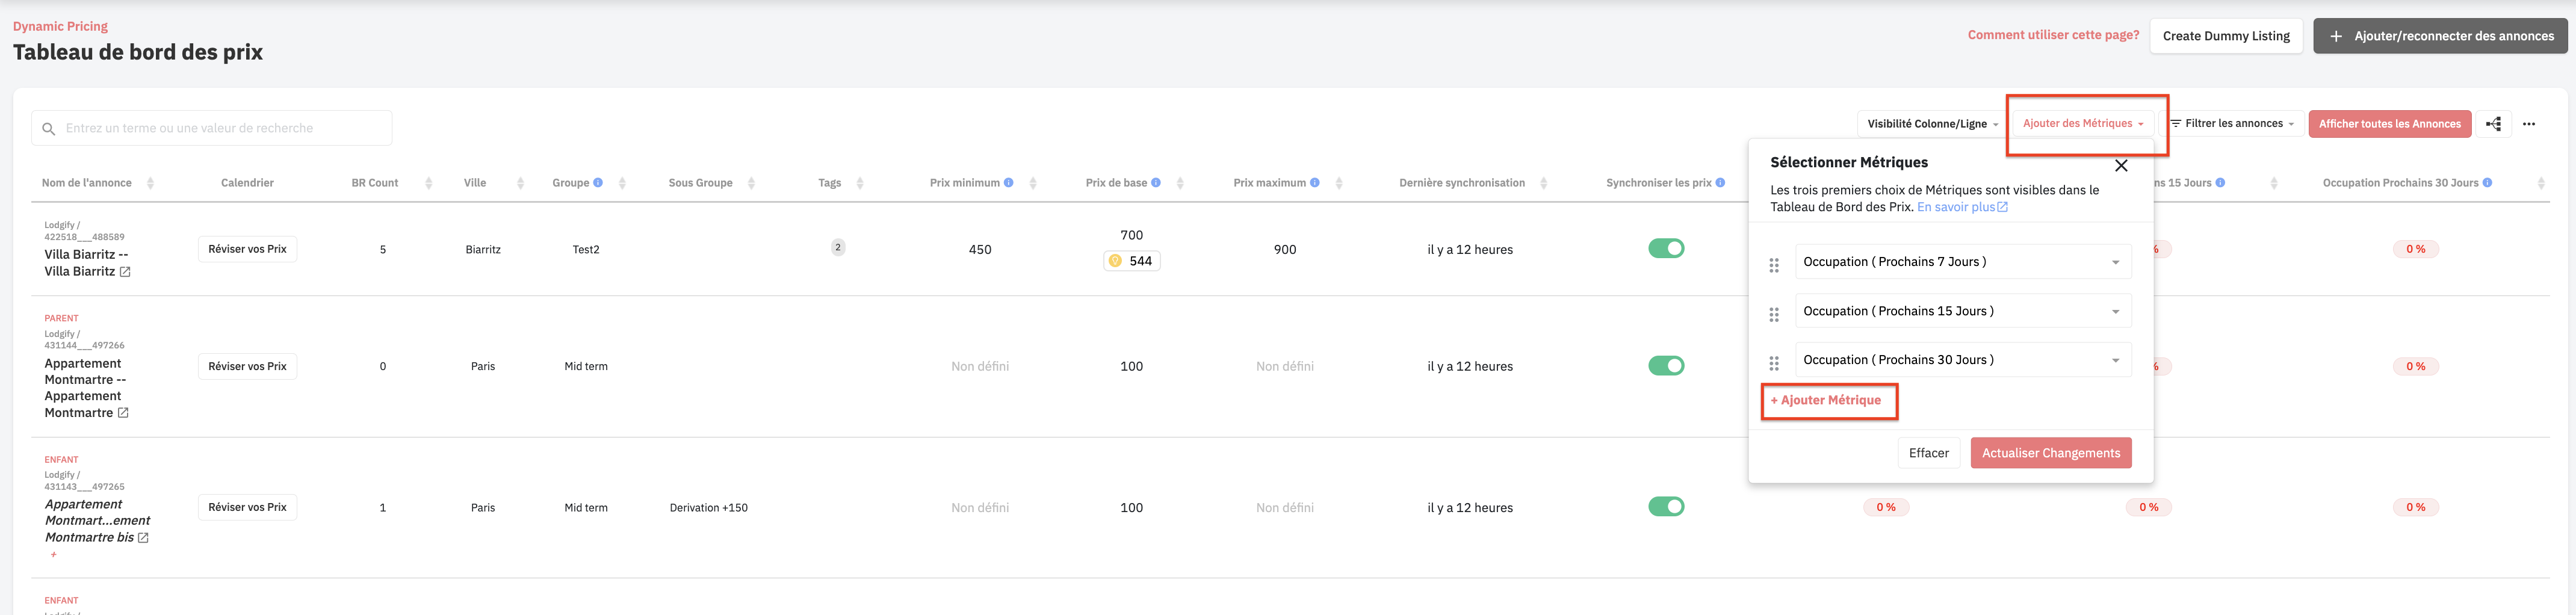
Task: Grab handle of Occupation Prochains 30 Jours
Action: coord(1774,363)
